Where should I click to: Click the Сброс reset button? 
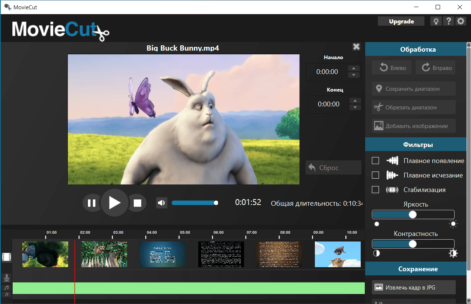(x=334, y=167)
